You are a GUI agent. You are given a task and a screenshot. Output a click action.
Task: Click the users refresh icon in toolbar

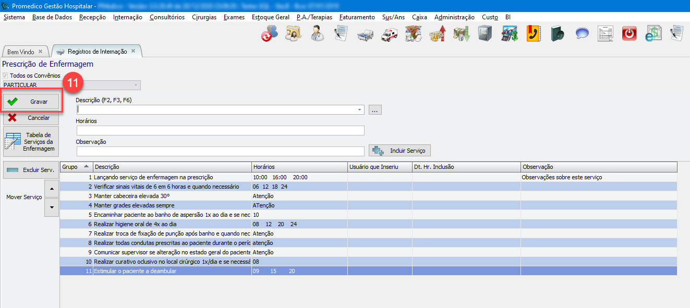point(269,34)
